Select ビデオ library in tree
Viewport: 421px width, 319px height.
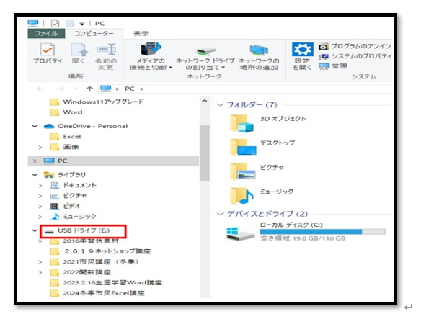tap(66, 206)
